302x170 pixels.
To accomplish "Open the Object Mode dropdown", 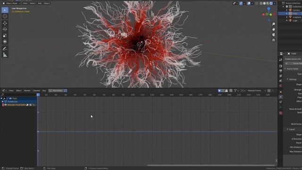I will pos(11,3).
